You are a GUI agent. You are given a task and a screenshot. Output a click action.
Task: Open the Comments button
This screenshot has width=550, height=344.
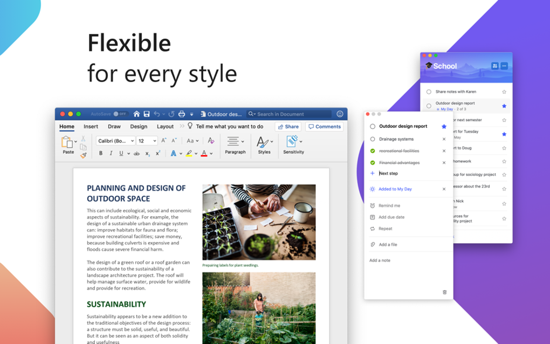pos(325,127)
